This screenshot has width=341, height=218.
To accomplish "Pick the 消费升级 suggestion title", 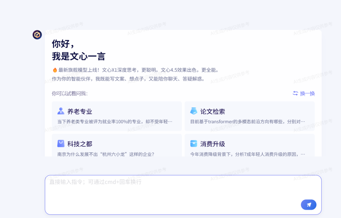I will click(212, 144).
